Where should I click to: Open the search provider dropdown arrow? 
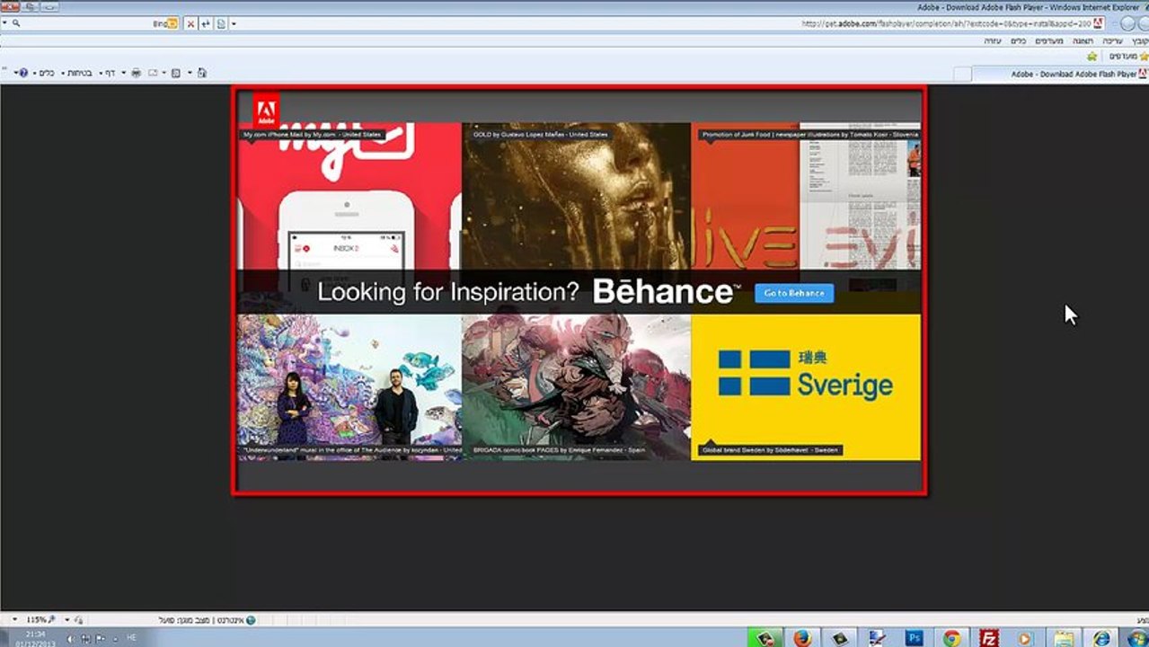click(4, 23)
